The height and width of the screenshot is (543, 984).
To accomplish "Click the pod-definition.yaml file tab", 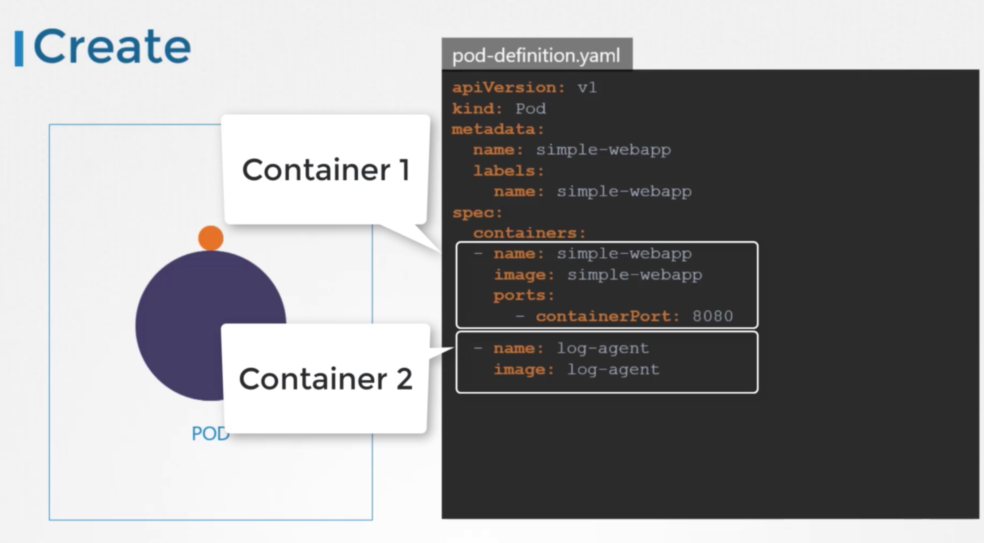I will [536, 55].
